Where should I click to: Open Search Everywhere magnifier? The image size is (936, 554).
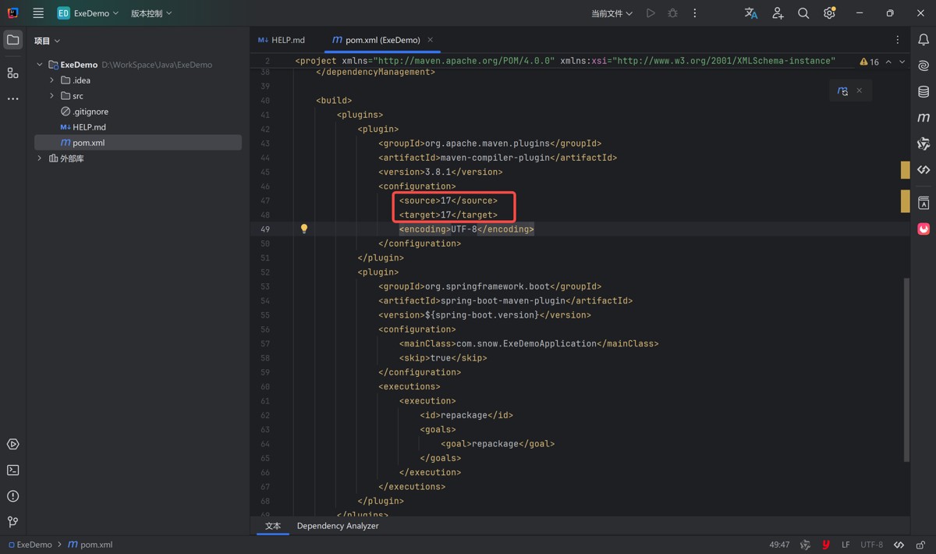(x=803, y=13)
